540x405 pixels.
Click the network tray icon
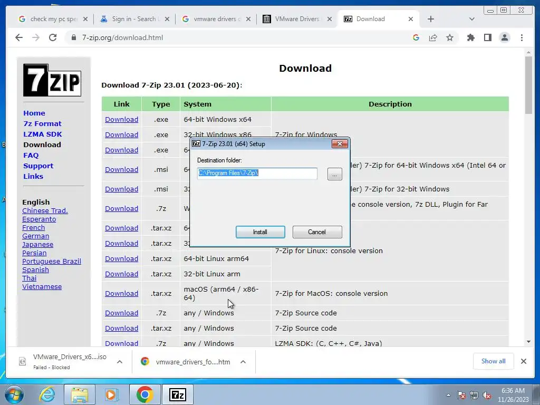(x=474, y=395)
